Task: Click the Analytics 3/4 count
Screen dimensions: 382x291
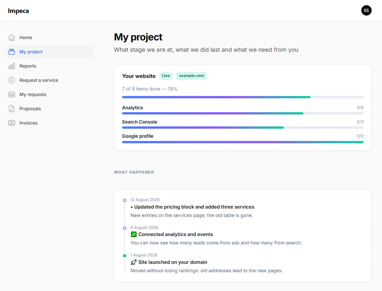Action: point(360,107)
